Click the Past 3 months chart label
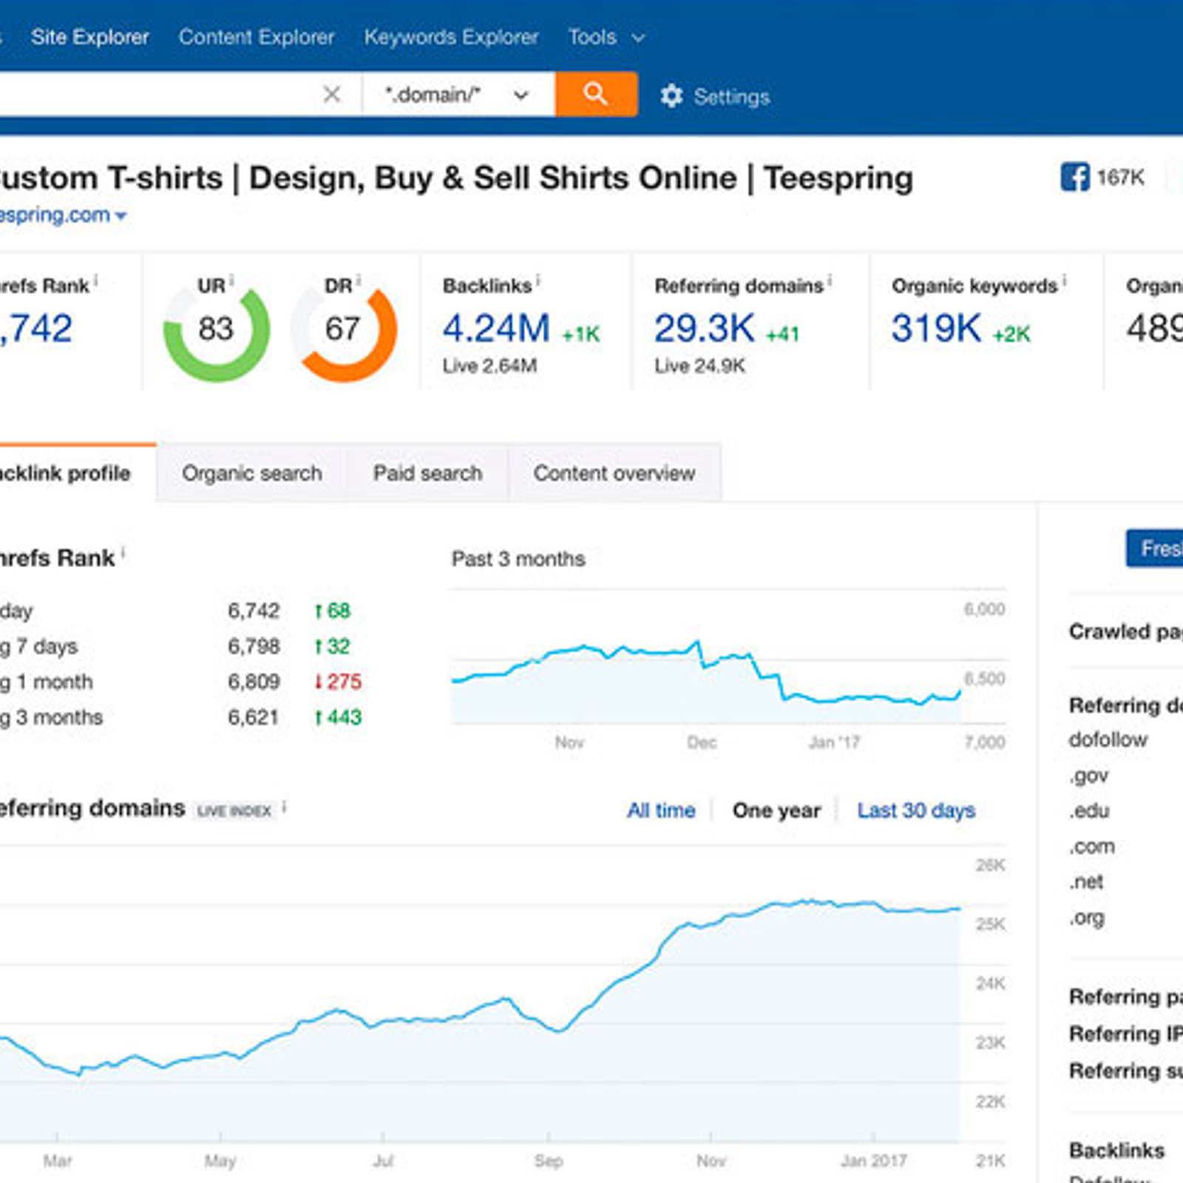 (518, 559)
